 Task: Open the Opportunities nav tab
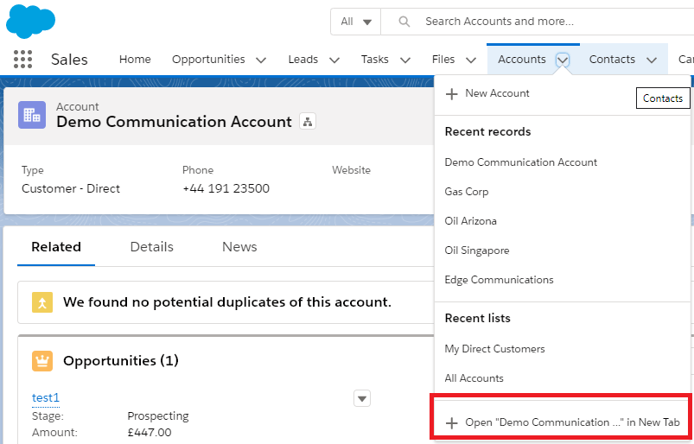pyautogui.click(x=208, y=60)
